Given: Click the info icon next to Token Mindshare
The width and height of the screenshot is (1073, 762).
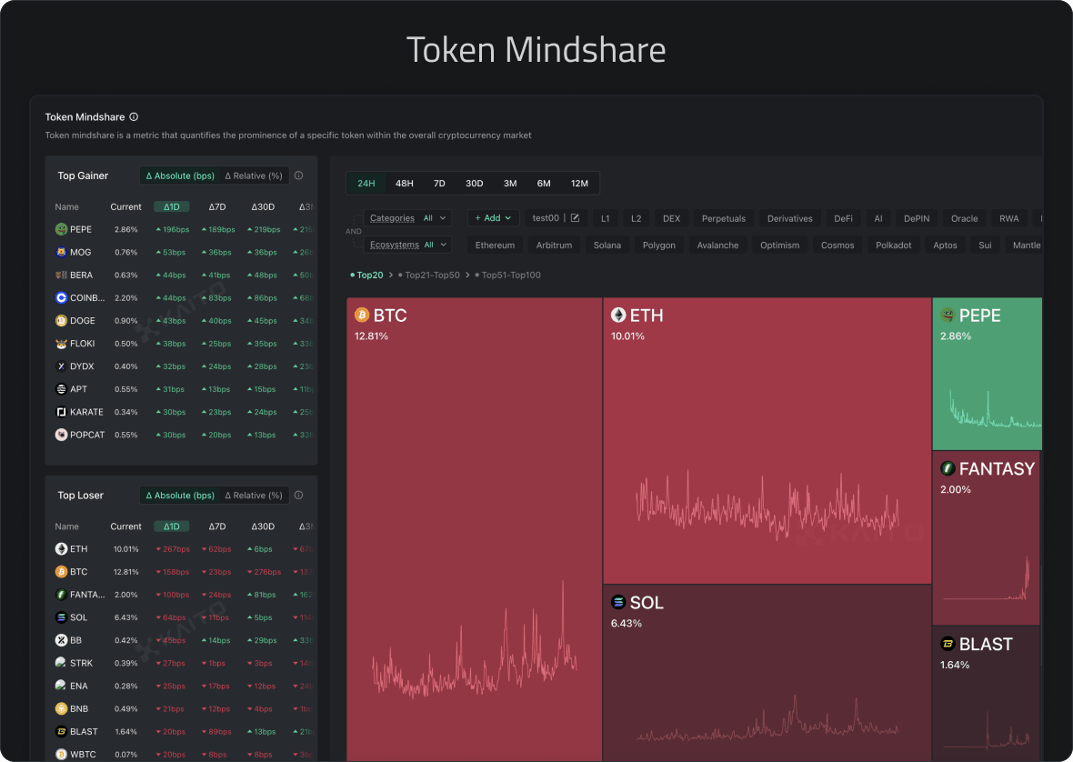Looking at the screenshot, I should pyautogui.click(x=134, y=117).
